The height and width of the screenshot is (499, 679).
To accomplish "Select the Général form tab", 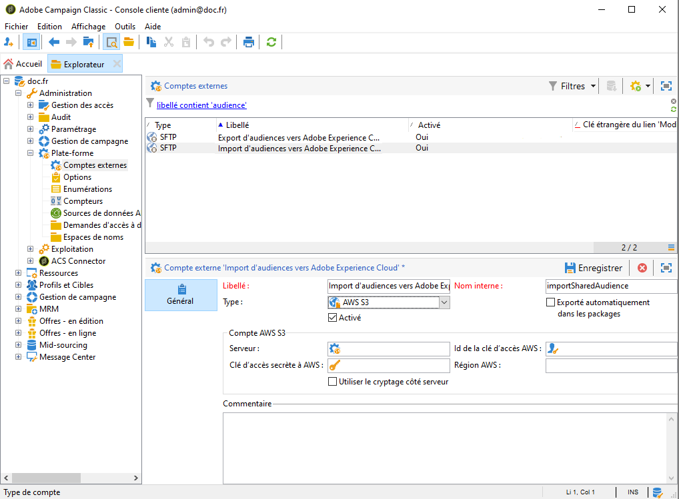I will click(x=181, y=295).
